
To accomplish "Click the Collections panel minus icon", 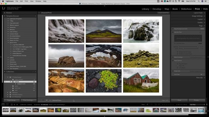I will 33,72.
